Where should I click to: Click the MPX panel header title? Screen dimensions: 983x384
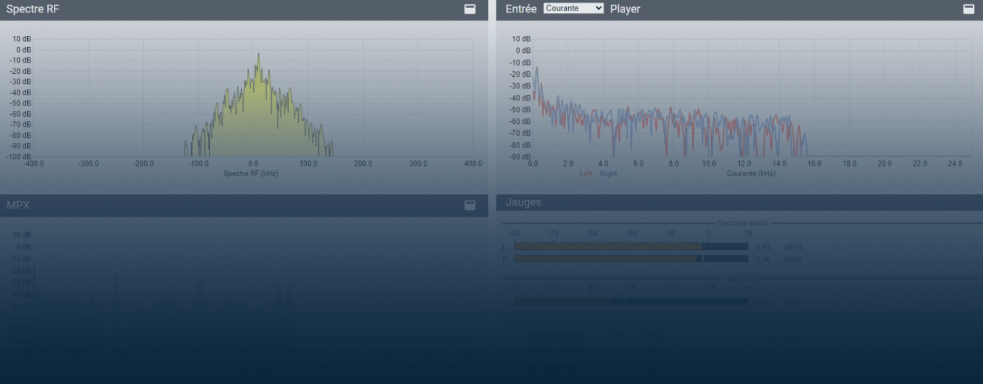click(18, 205)
